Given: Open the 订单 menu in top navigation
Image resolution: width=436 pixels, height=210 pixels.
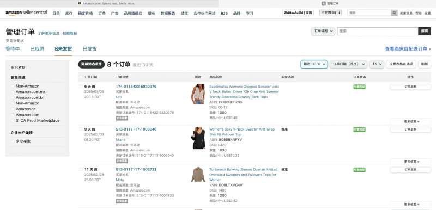Looking at the screenshot, I should [x=102, y=13].
